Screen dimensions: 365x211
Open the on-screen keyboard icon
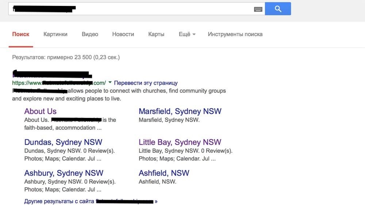pos(258,9)
